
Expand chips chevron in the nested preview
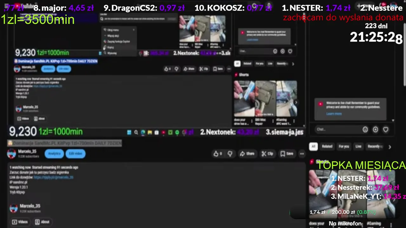point(293,64)
